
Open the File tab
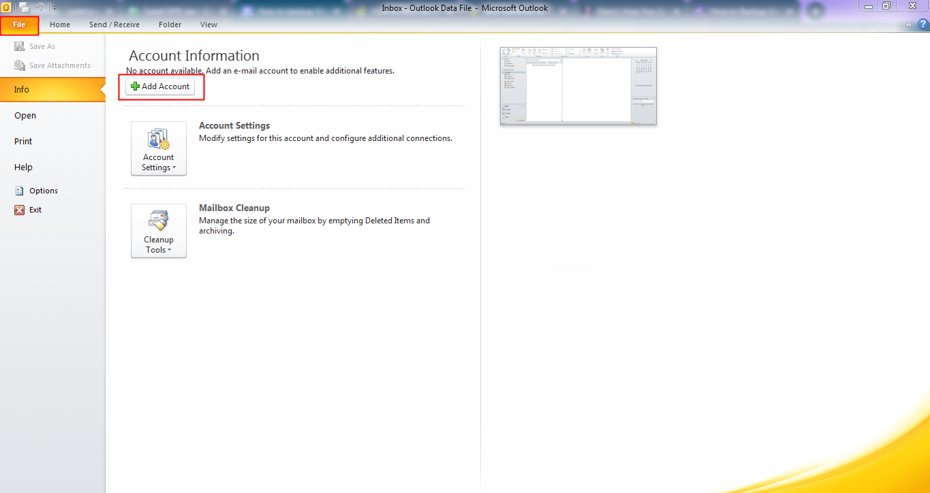19,25
